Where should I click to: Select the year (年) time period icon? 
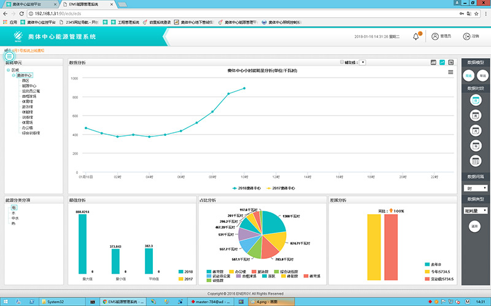pos(475,146)
